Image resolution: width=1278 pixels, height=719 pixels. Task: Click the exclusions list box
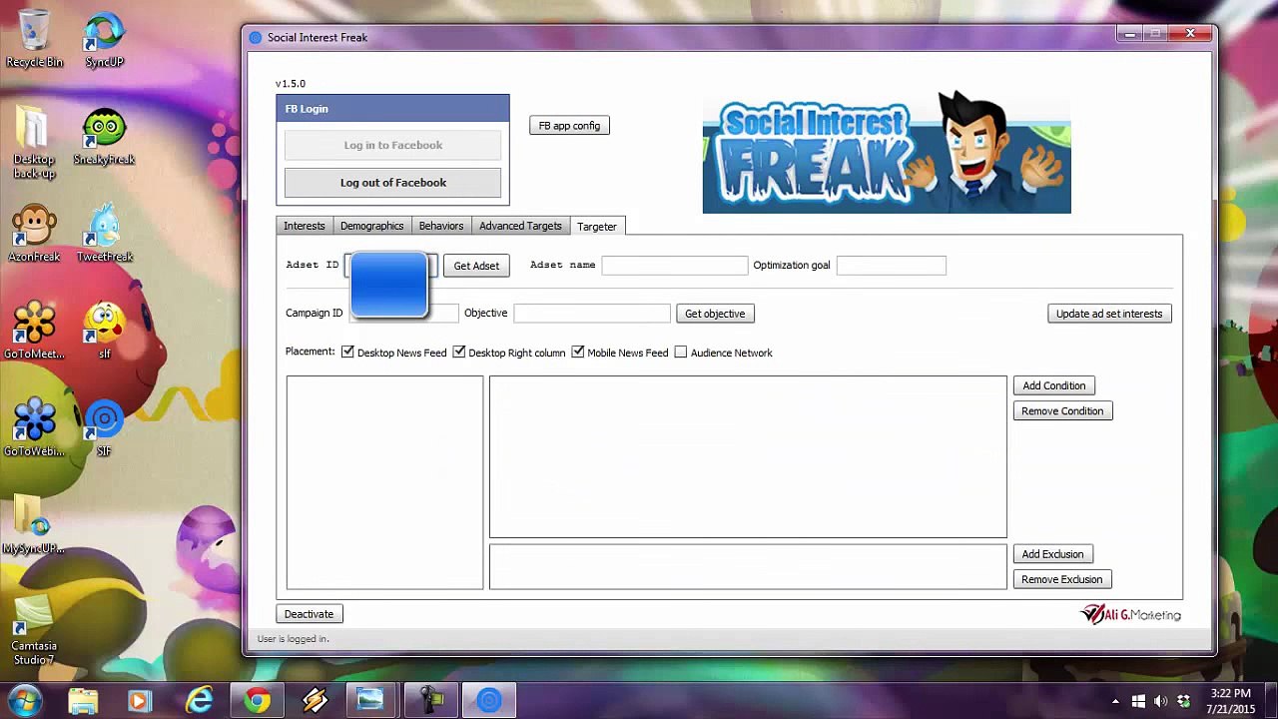(x=748, y=566)
